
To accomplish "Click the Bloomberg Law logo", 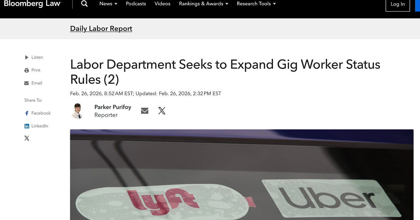I will click(x=32, y=4).
